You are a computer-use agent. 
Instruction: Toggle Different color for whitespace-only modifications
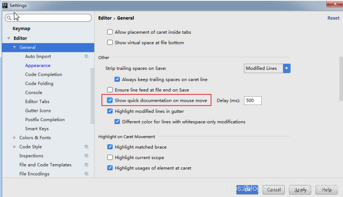[x=117, y=122]
